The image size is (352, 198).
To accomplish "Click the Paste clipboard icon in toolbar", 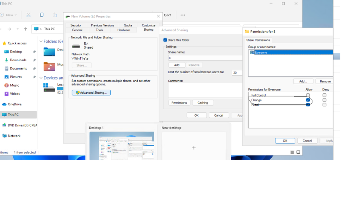I will click(55, 15).
